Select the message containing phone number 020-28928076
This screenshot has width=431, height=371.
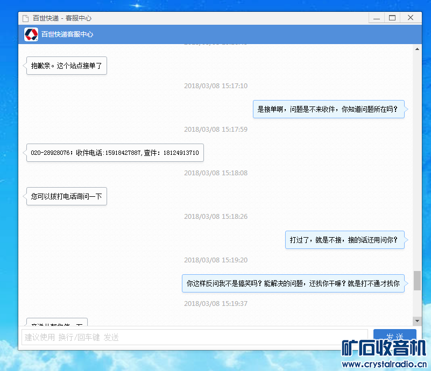click(114, 153)
